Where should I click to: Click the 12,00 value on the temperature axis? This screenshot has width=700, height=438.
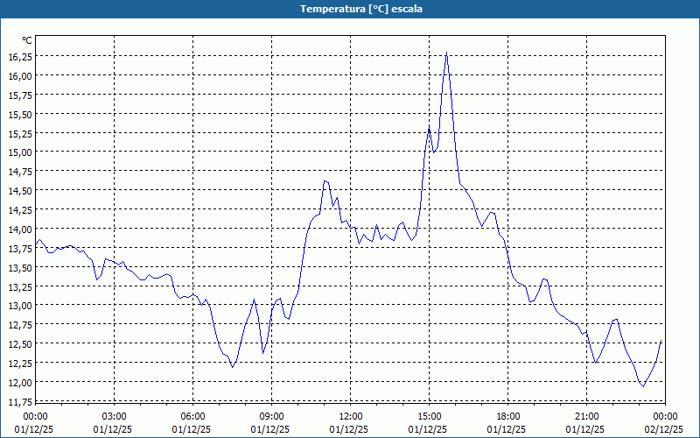click(20, 382)
